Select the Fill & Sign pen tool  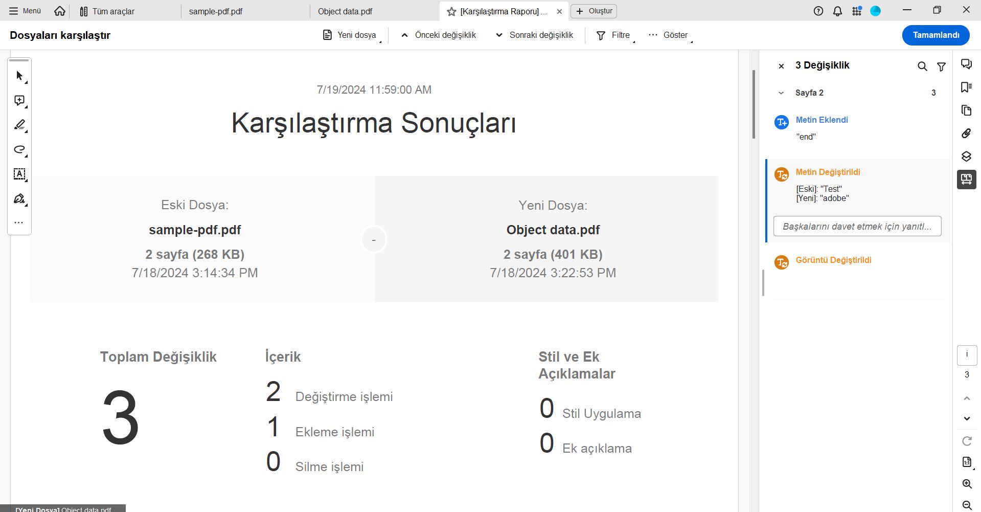tap(19, 199)
